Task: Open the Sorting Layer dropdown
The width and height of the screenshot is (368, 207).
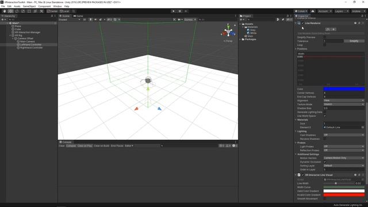Action: pos(344,166)
